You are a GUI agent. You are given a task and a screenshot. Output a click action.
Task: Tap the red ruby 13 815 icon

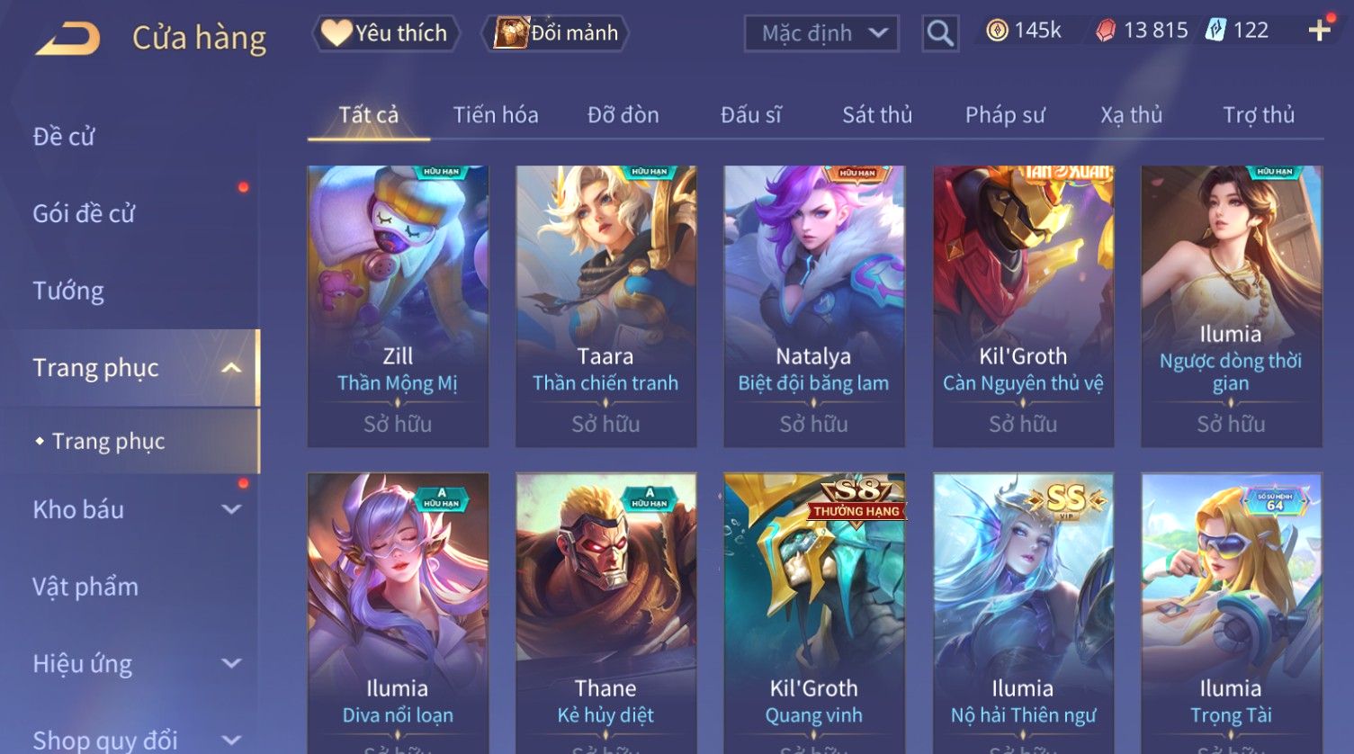[x=1106, y=31]
